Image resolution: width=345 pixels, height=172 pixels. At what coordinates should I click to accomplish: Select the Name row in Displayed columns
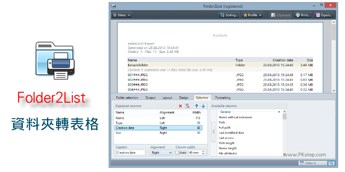[158, 118]
